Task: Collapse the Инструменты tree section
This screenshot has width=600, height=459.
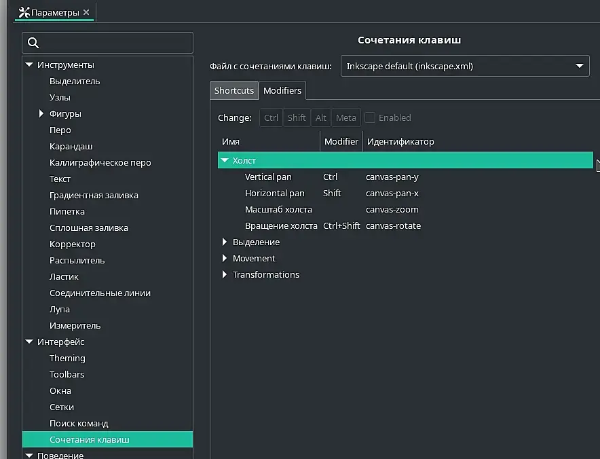Action: [x=29, y=65]
